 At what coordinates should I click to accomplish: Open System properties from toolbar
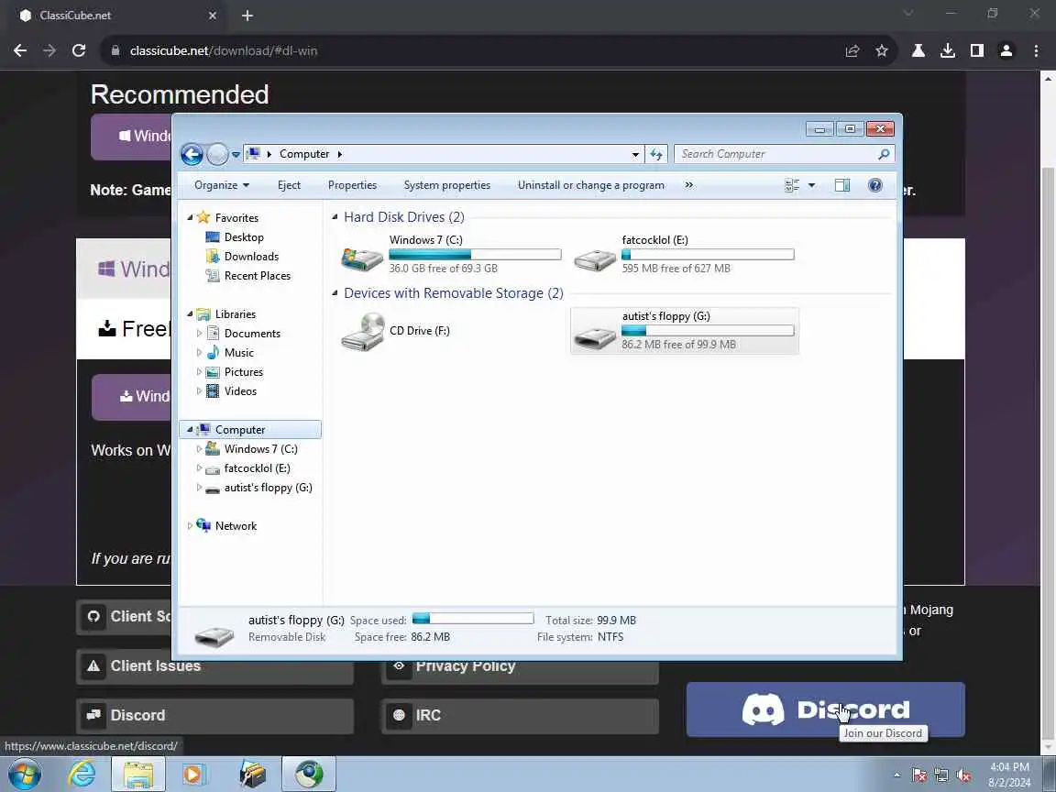(447, 185)
